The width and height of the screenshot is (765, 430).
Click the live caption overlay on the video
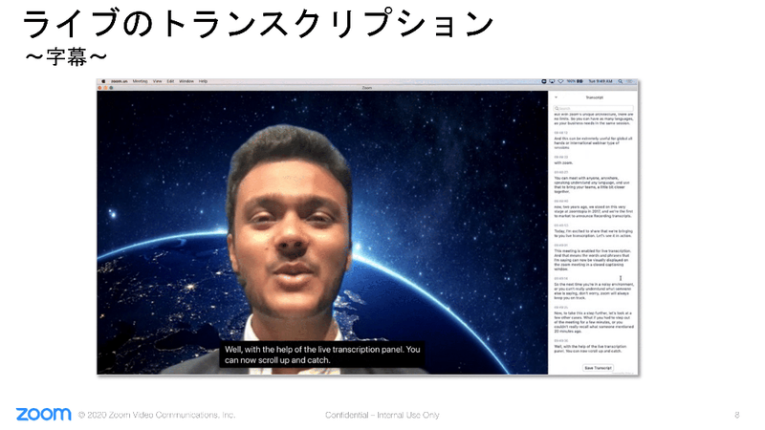(322, 355)
